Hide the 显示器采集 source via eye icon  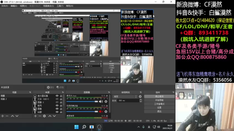(x=57, y=96)
